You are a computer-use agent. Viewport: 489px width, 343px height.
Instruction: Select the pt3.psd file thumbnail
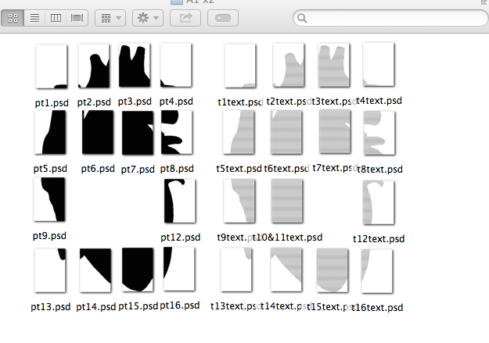tap(135, 65)
